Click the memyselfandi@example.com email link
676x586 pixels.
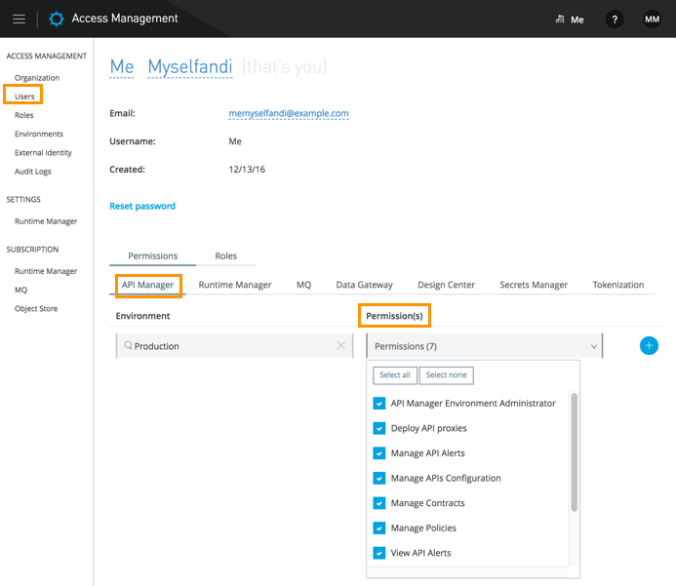click(289, 113)
